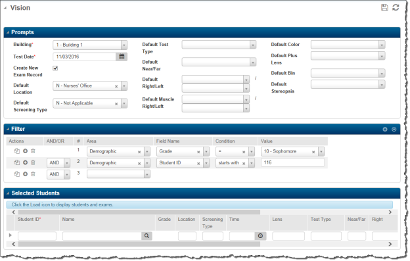The height and width of the screenshot is (261, 410).
Task: Open the Default Color dropdown
Action: point(382,45)
